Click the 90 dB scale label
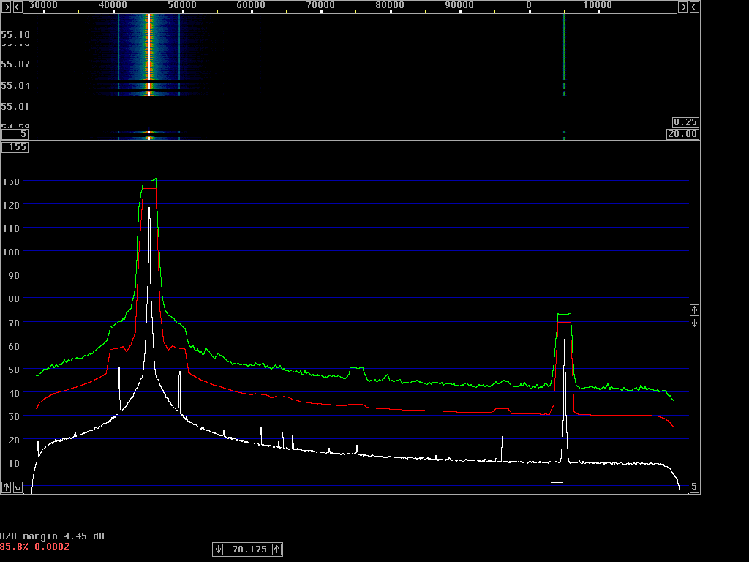 14,275
